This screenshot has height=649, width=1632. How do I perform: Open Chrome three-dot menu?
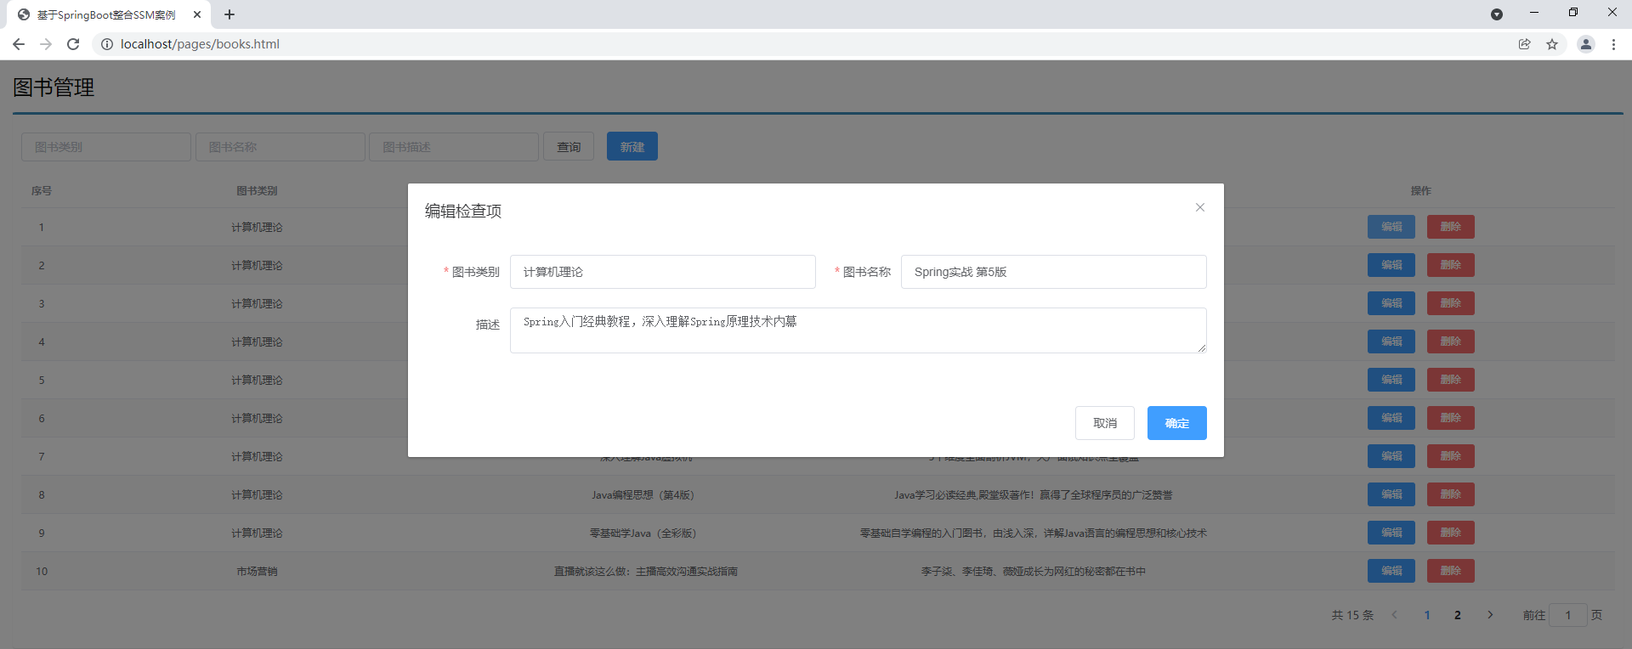[x=1613, y=44]
